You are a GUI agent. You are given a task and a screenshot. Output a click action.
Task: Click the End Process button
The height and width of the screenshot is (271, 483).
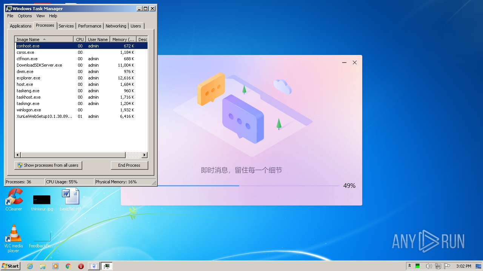(129, 165)
